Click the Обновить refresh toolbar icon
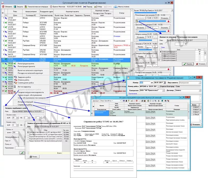The height and width of the screenshot is (178, 208). [3, 7]
